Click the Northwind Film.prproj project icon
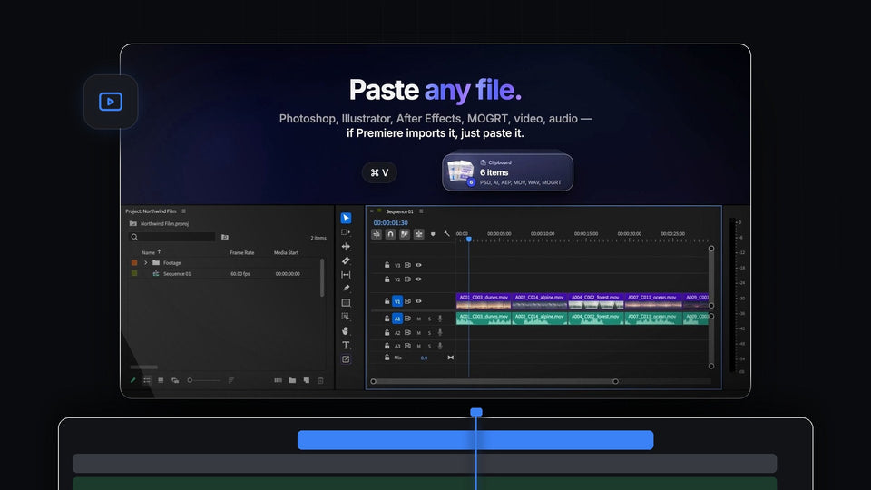This screenshot has width=871, height=490. tap(132, 223)
